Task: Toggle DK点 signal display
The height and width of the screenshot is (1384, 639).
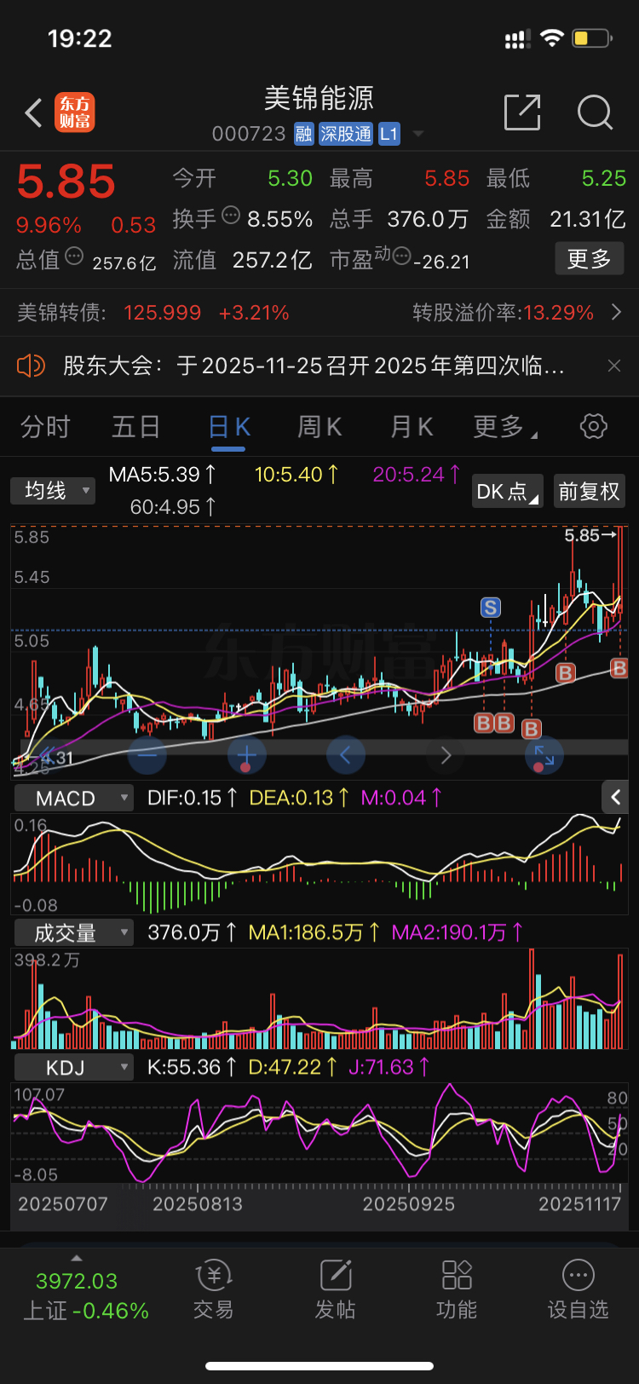Action: coord(509,492)
